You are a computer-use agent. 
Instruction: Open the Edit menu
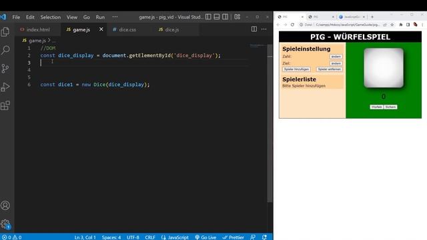(x=30, y=17)
